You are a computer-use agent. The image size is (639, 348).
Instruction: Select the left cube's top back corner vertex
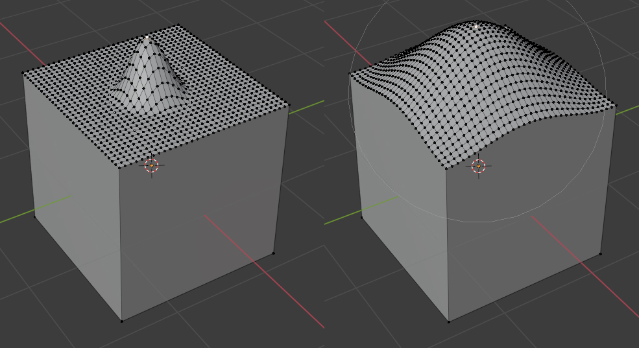(178, 25)
